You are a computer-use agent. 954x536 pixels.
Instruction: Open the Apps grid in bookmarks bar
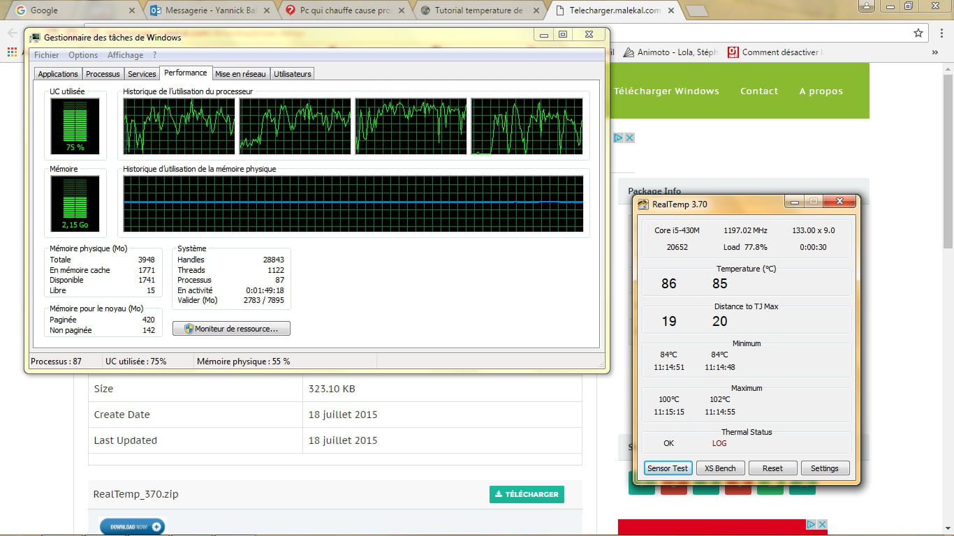11,52
